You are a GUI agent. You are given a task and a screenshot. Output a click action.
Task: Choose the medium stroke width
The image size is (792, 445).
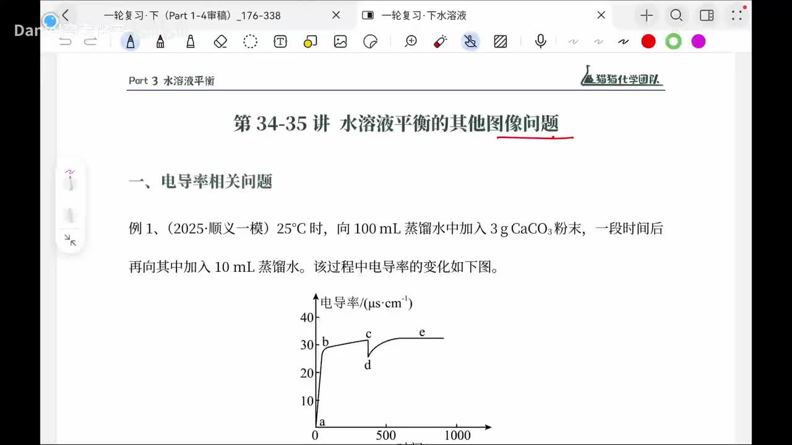click(598, 41)
